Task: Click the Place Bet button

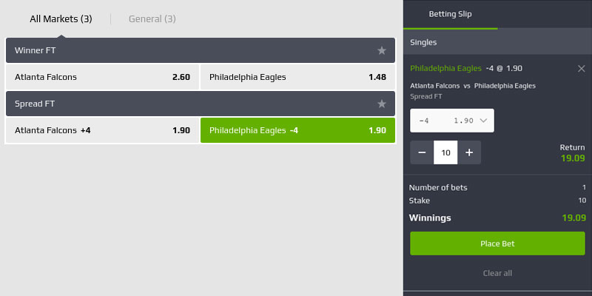Action: pos(497,243)
